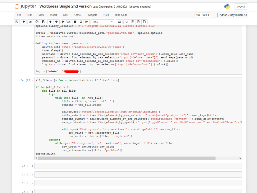The height and width of the screenshot is (193, 257).
Task: Open the View menu
Action: [x=41, y=15]
